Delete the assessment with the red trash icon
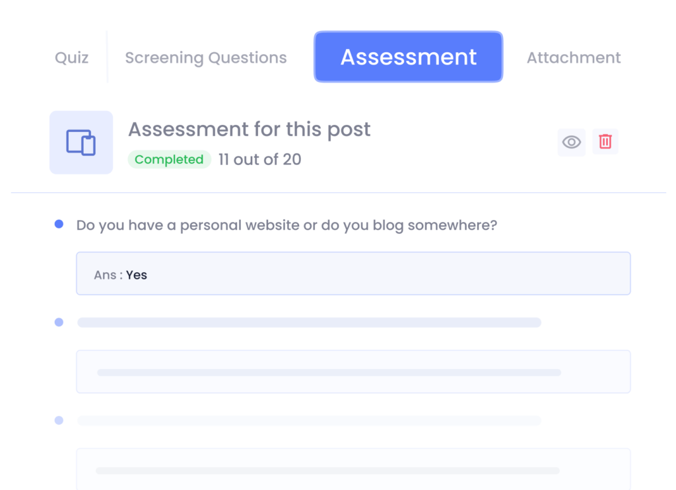This screenshot has height=490, width=676. coord(605,142)
